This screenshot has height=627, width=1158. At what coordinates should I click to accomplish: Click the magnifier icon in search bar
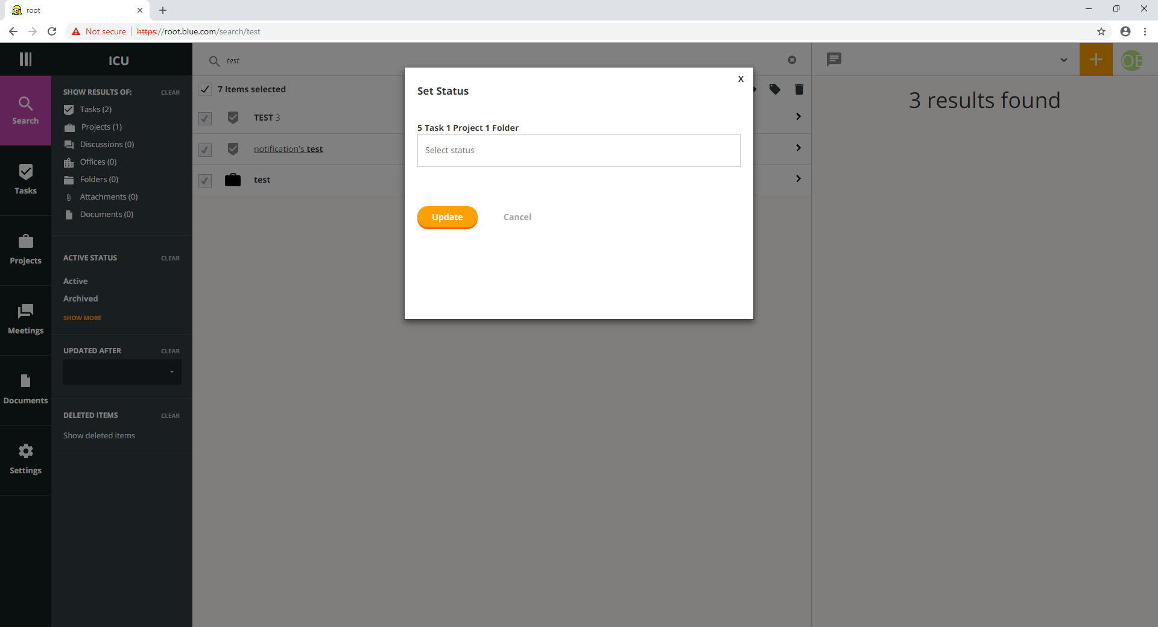click(x=214, y=61)
